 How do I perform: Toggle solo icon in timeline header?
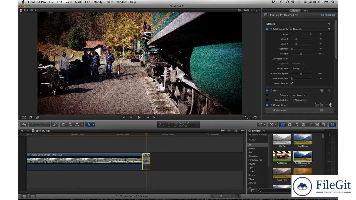coord(236,131)
